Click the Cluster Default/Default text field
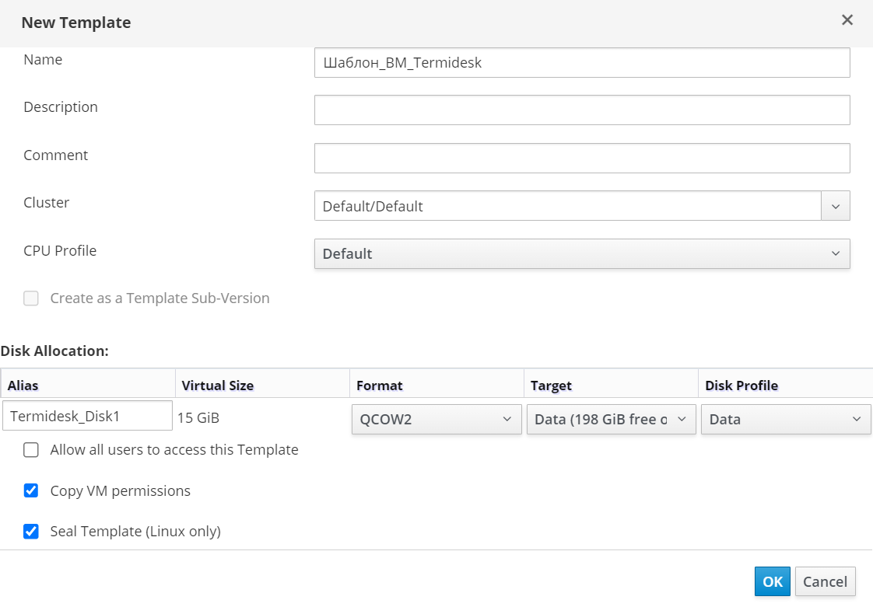The image size is (873, 614). 567,206
